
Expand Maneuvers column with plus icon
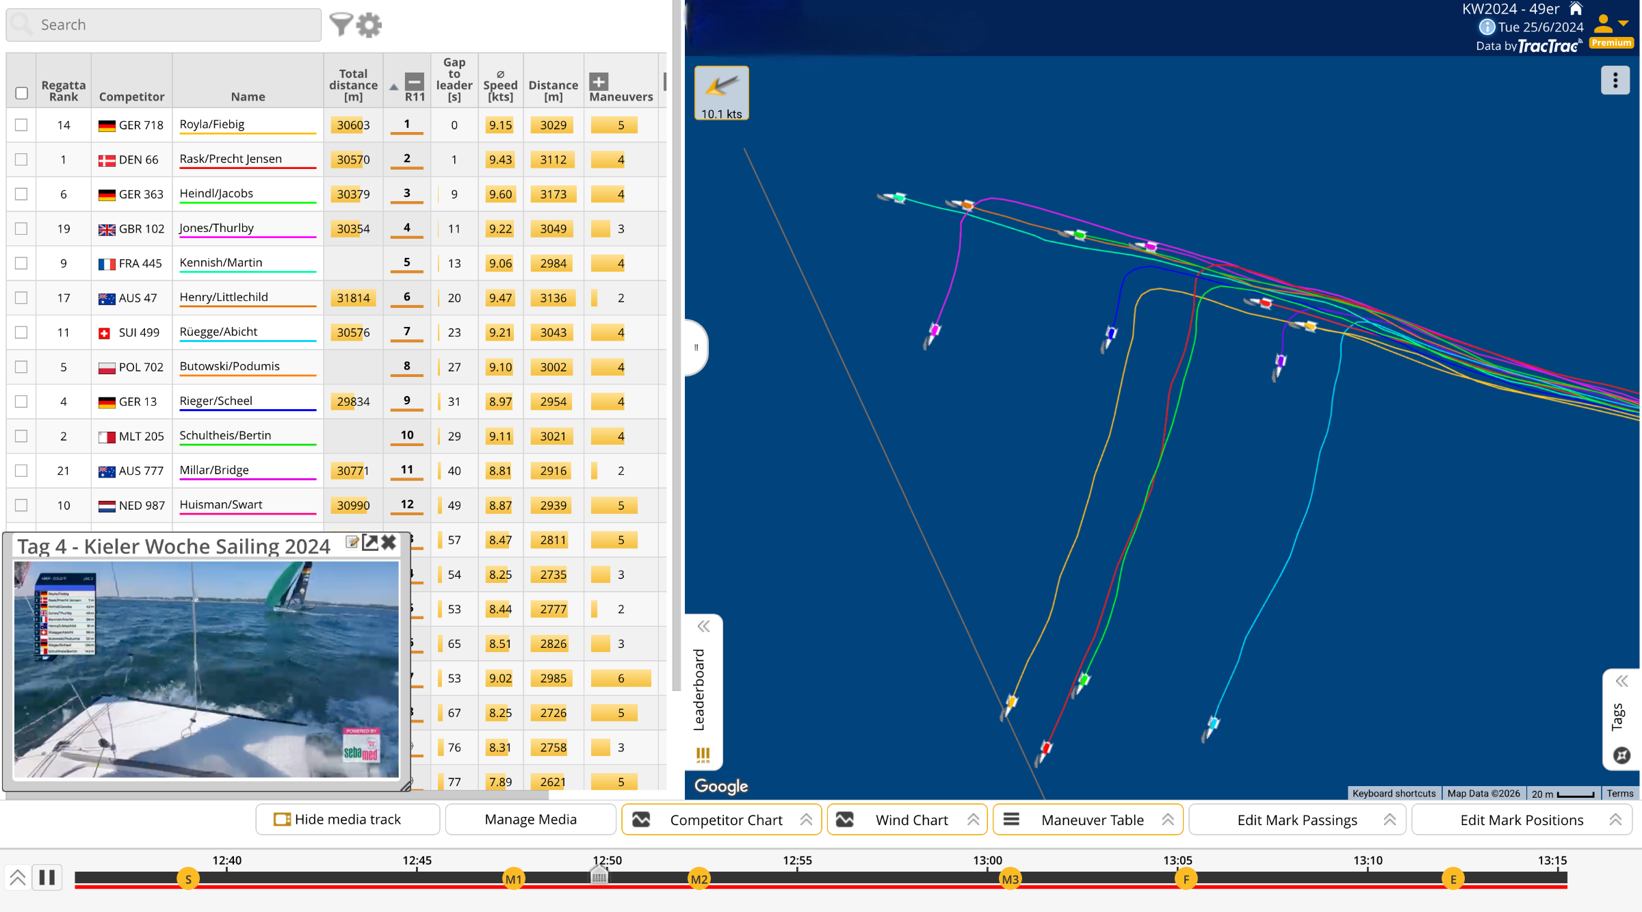(599, 81)
